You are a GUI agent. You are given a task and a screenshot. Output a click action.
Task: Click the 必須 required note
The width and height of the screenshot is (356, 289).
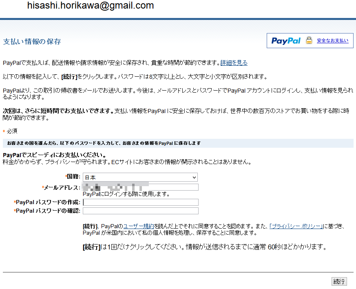10,131
